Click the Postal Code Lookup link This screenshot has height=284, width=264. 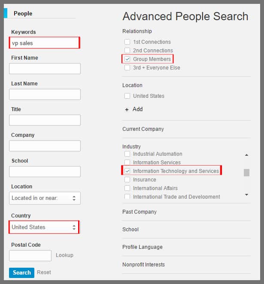tap(64, 255)
